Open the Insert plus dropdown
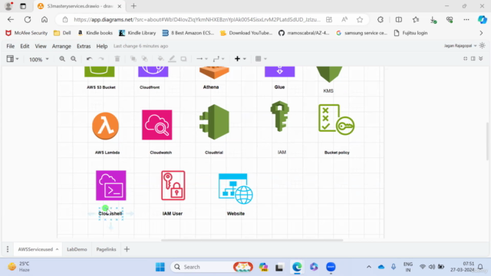491x276 pixels. pyautogui.click(x=240, y=59)
